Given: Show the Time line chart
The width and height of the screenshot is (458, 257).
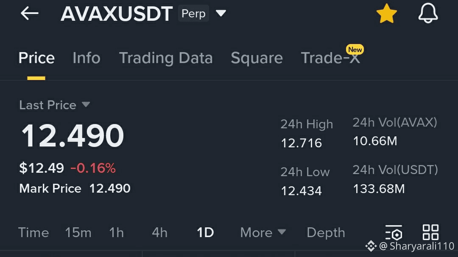Looking at the screenshot, I should [x=34, y=232].
